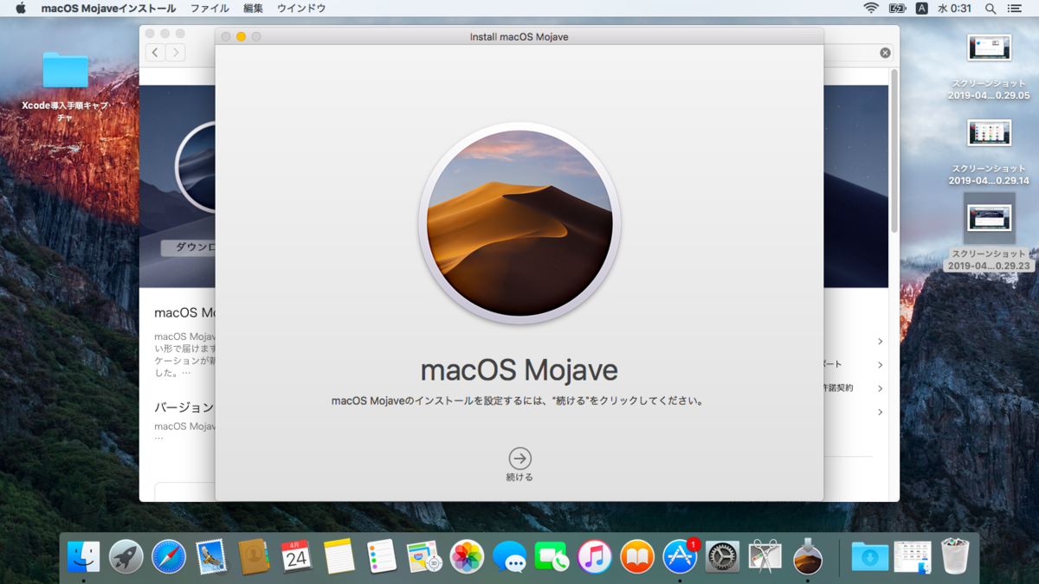The image size is (1039, 584).
Task: Open System Preferences from the Dock
Action: pos(722,557)
